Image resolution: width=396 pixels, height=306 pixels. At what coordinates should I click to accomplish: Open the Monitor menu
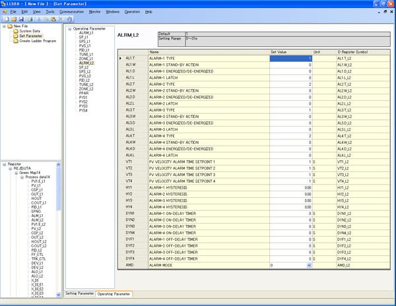tap(94, 12)
